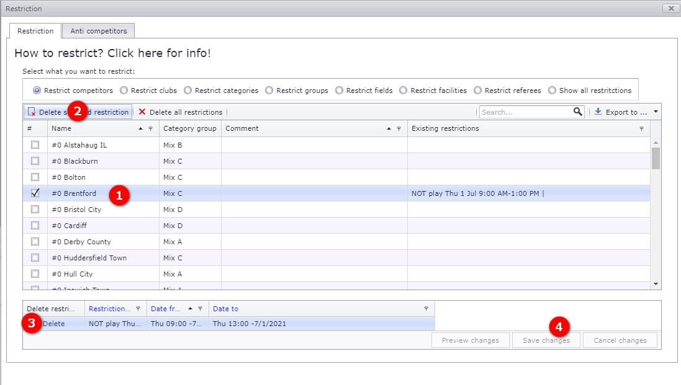Click the red X Delete all restrictions icon
Image resolution: width=681 pixels, height=385 pixels.
tap(142, 112)
